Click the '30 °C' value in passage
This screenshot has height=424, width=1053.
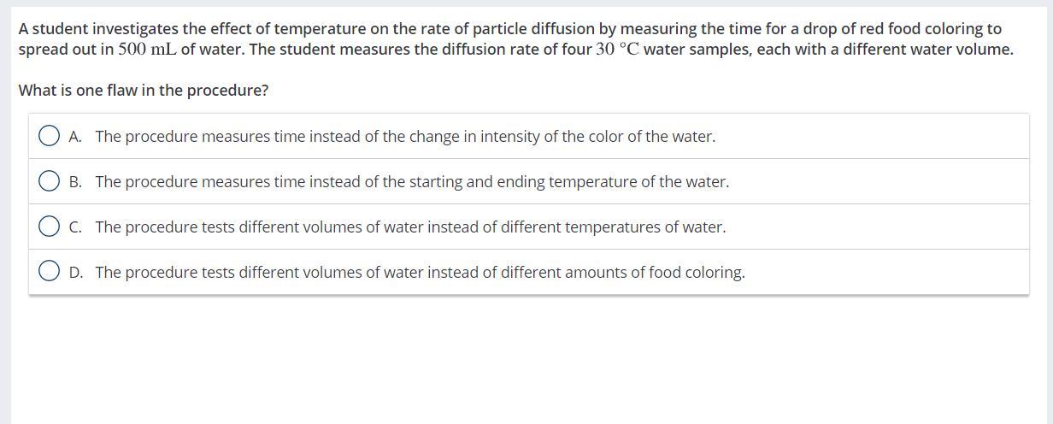(618, 49)
